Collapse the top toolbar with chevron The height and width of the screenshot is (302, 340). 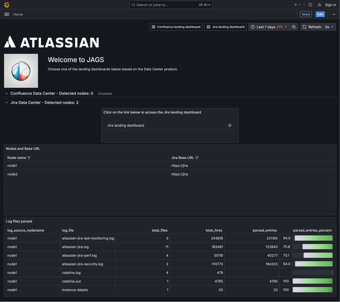[x=334, y=14]
